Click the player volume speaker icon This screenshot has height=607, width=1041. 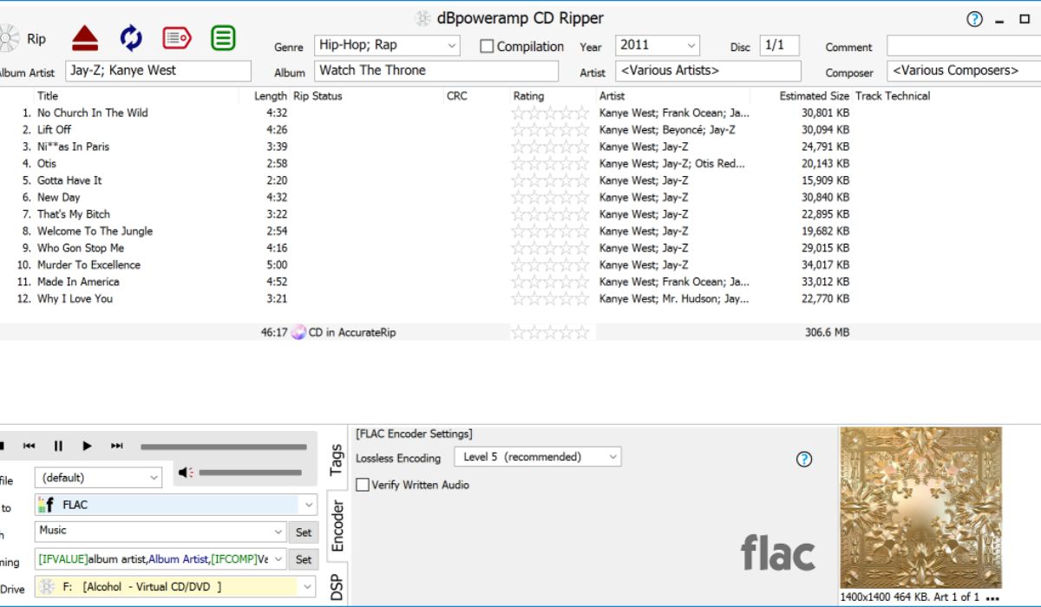(185, 473)
